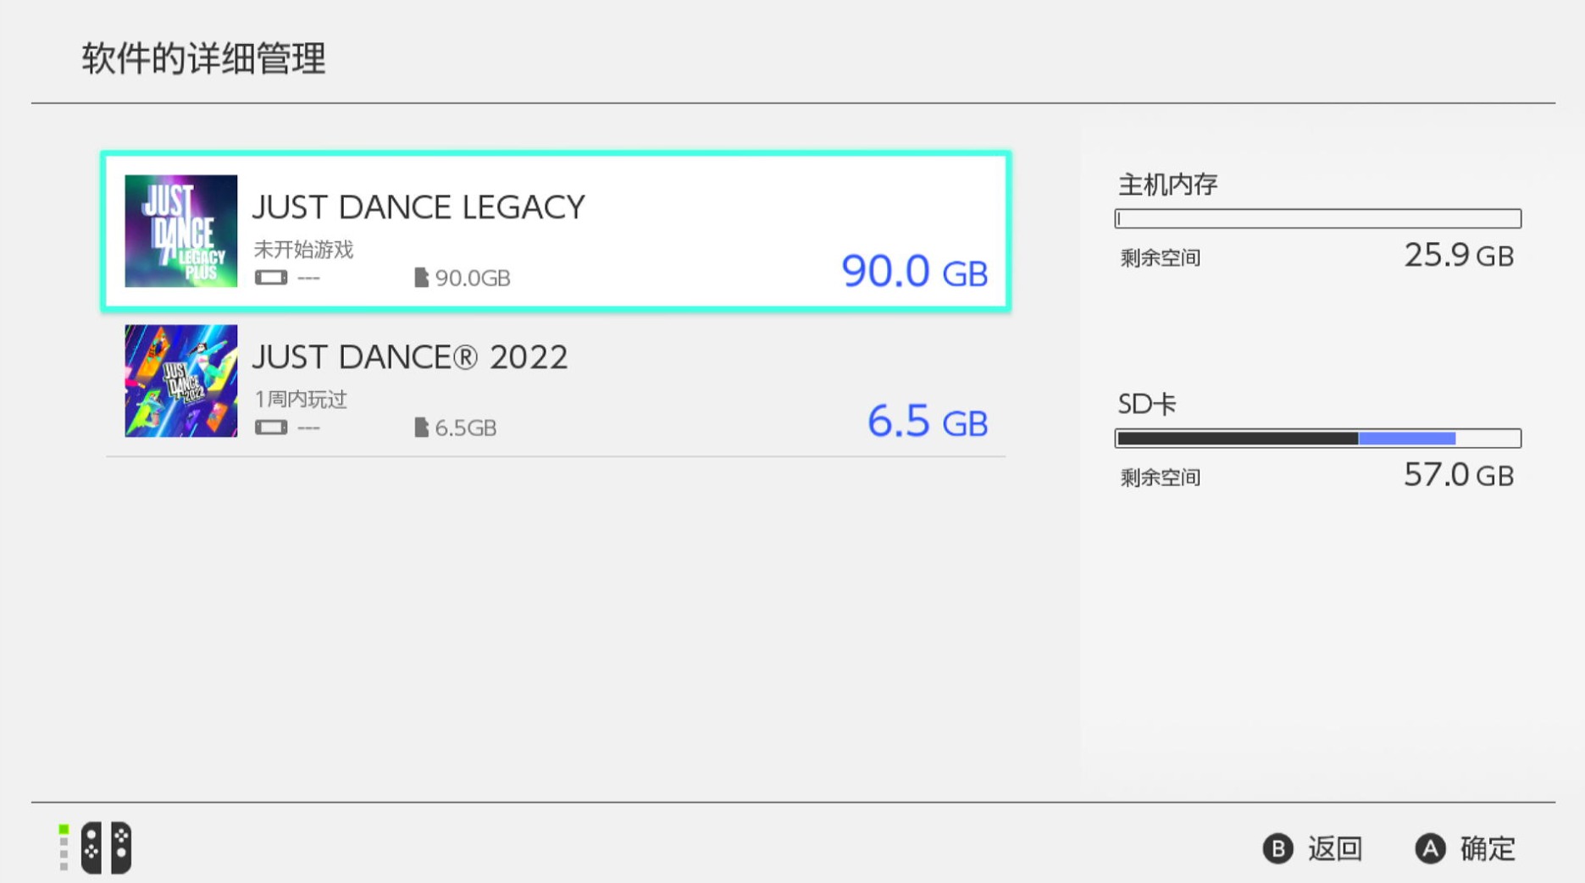Select the JUST DANCE® 2022 title text
The width and height of the screenshot is (1585, 883).
click(410, 357)
